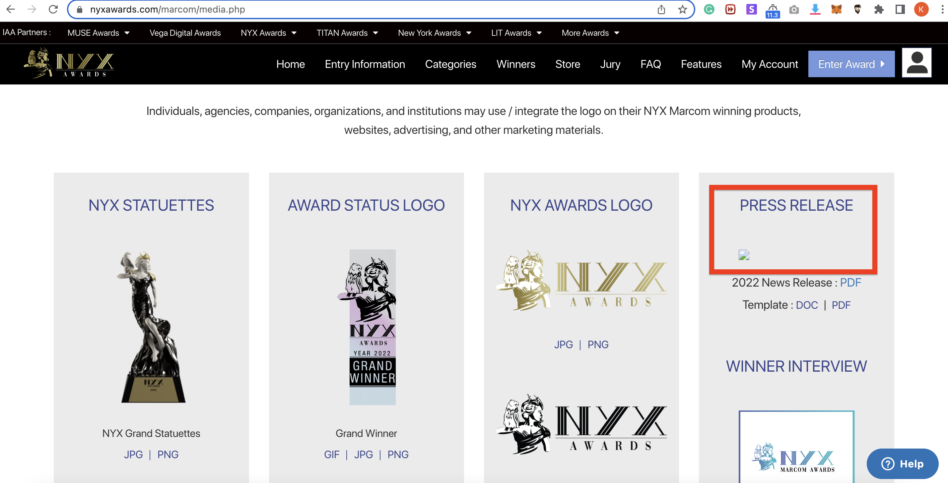Go back with the browser back arrow
This screenshot has height=483, width=948.
click(11, 9)
